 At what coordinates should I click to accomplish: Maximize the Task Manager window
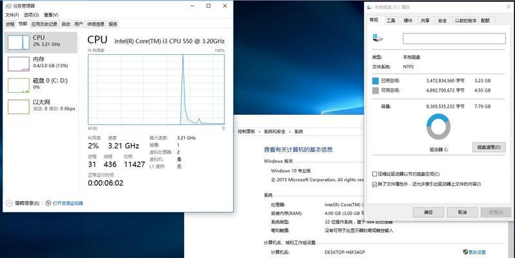pos(208,6)
